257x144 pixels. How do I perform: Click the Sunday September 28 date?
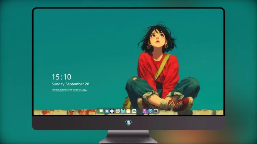[71, 84]
